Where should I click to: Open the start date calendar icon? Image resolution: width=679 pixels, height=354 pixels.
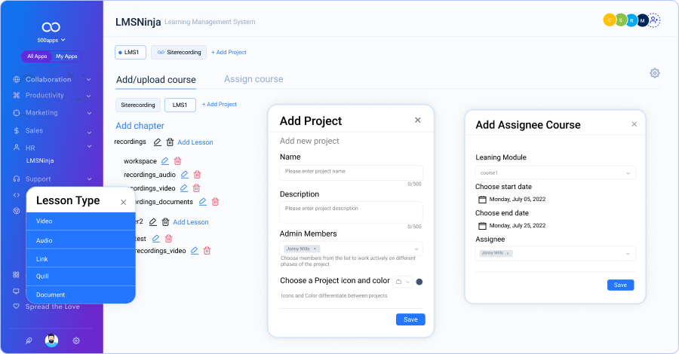(x=482, y=200)
